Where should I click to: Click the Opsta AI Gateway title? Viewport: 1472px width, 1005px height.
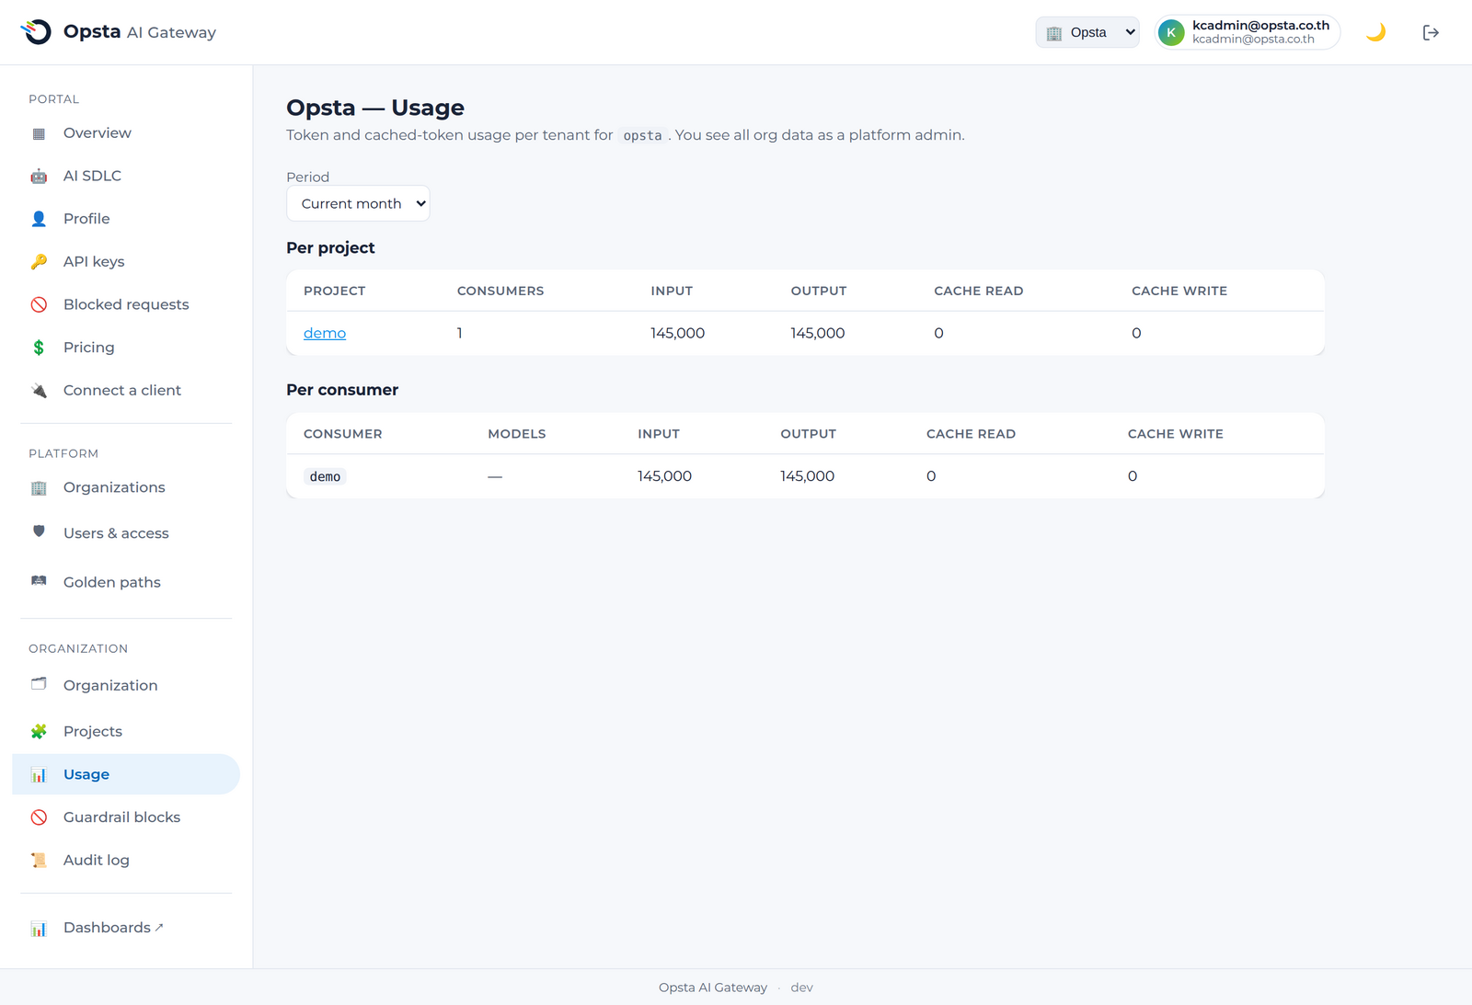coord(140,32)
